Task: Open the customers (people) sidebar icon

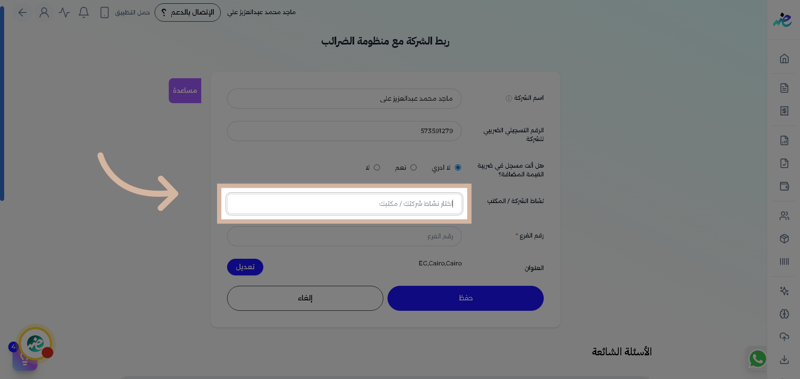Action: tap(785, 216)
